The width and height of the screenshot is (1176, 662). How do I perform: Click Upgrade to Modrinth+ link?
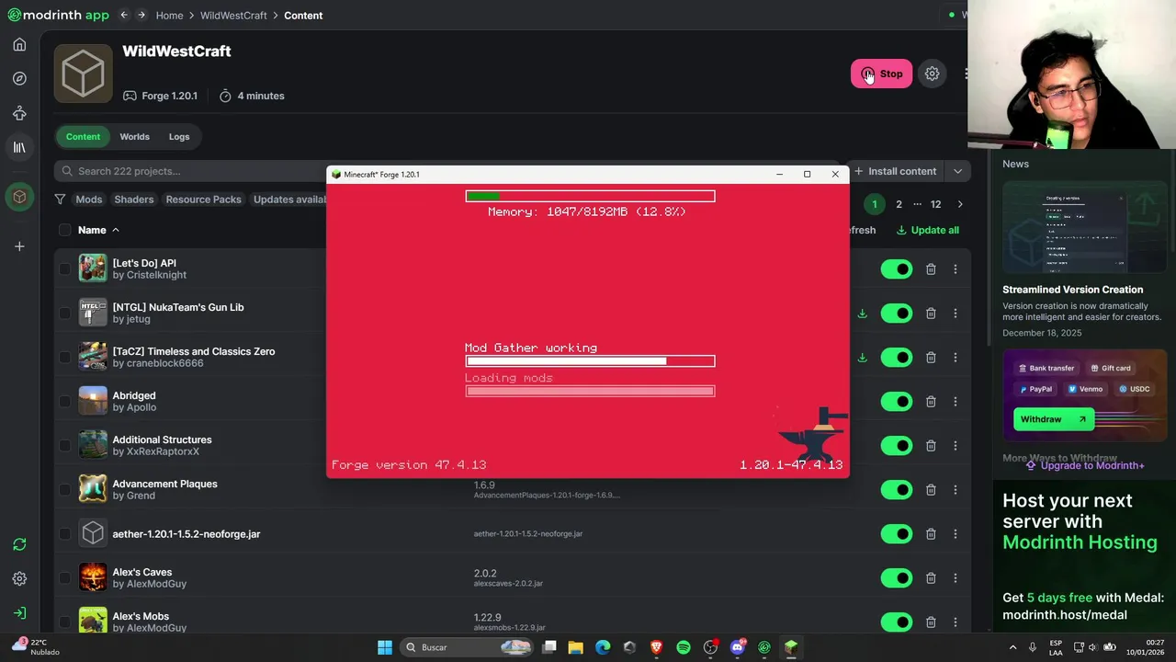pos(1085,465)
